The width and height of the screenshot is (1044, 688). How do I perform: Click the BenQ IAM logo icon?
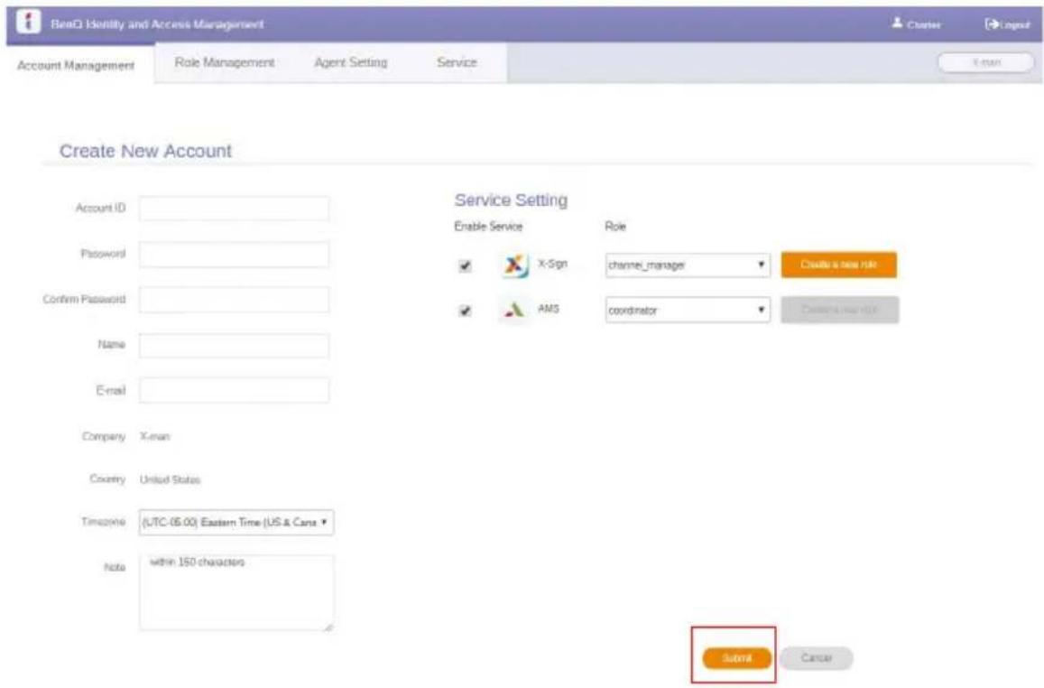(x=28, y=22)
